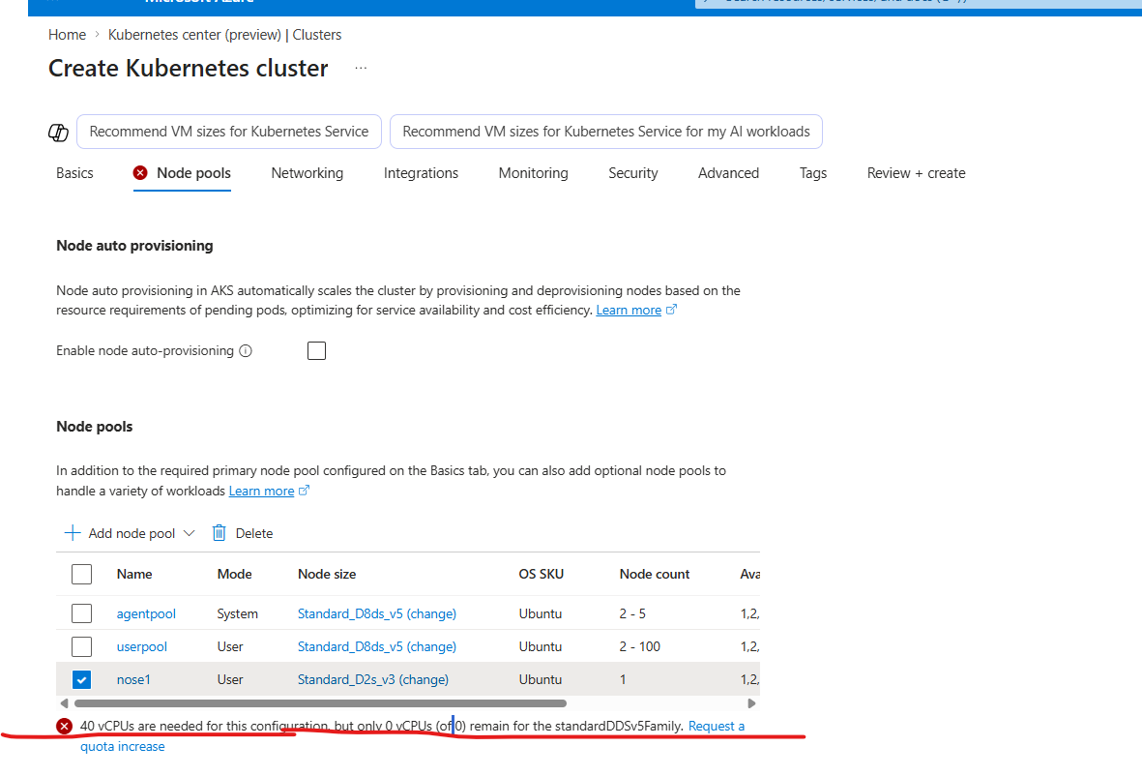Change agentpool's Standard_D8ds_v5 node size
1142x776 pixels.
coord(376,614)
